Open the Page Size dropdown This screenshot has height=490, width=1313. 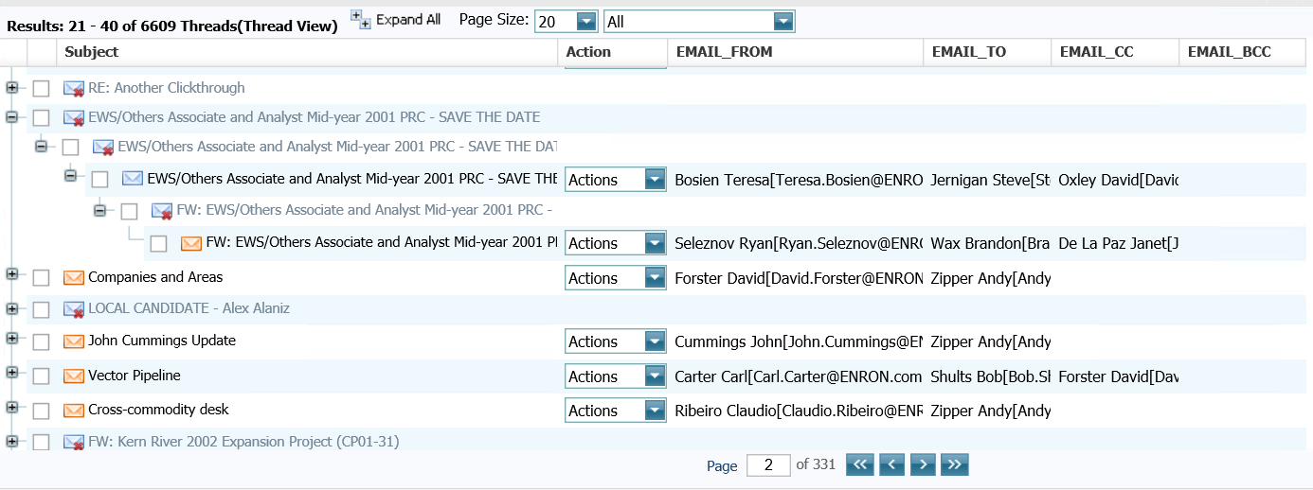[x=586, y=22]
